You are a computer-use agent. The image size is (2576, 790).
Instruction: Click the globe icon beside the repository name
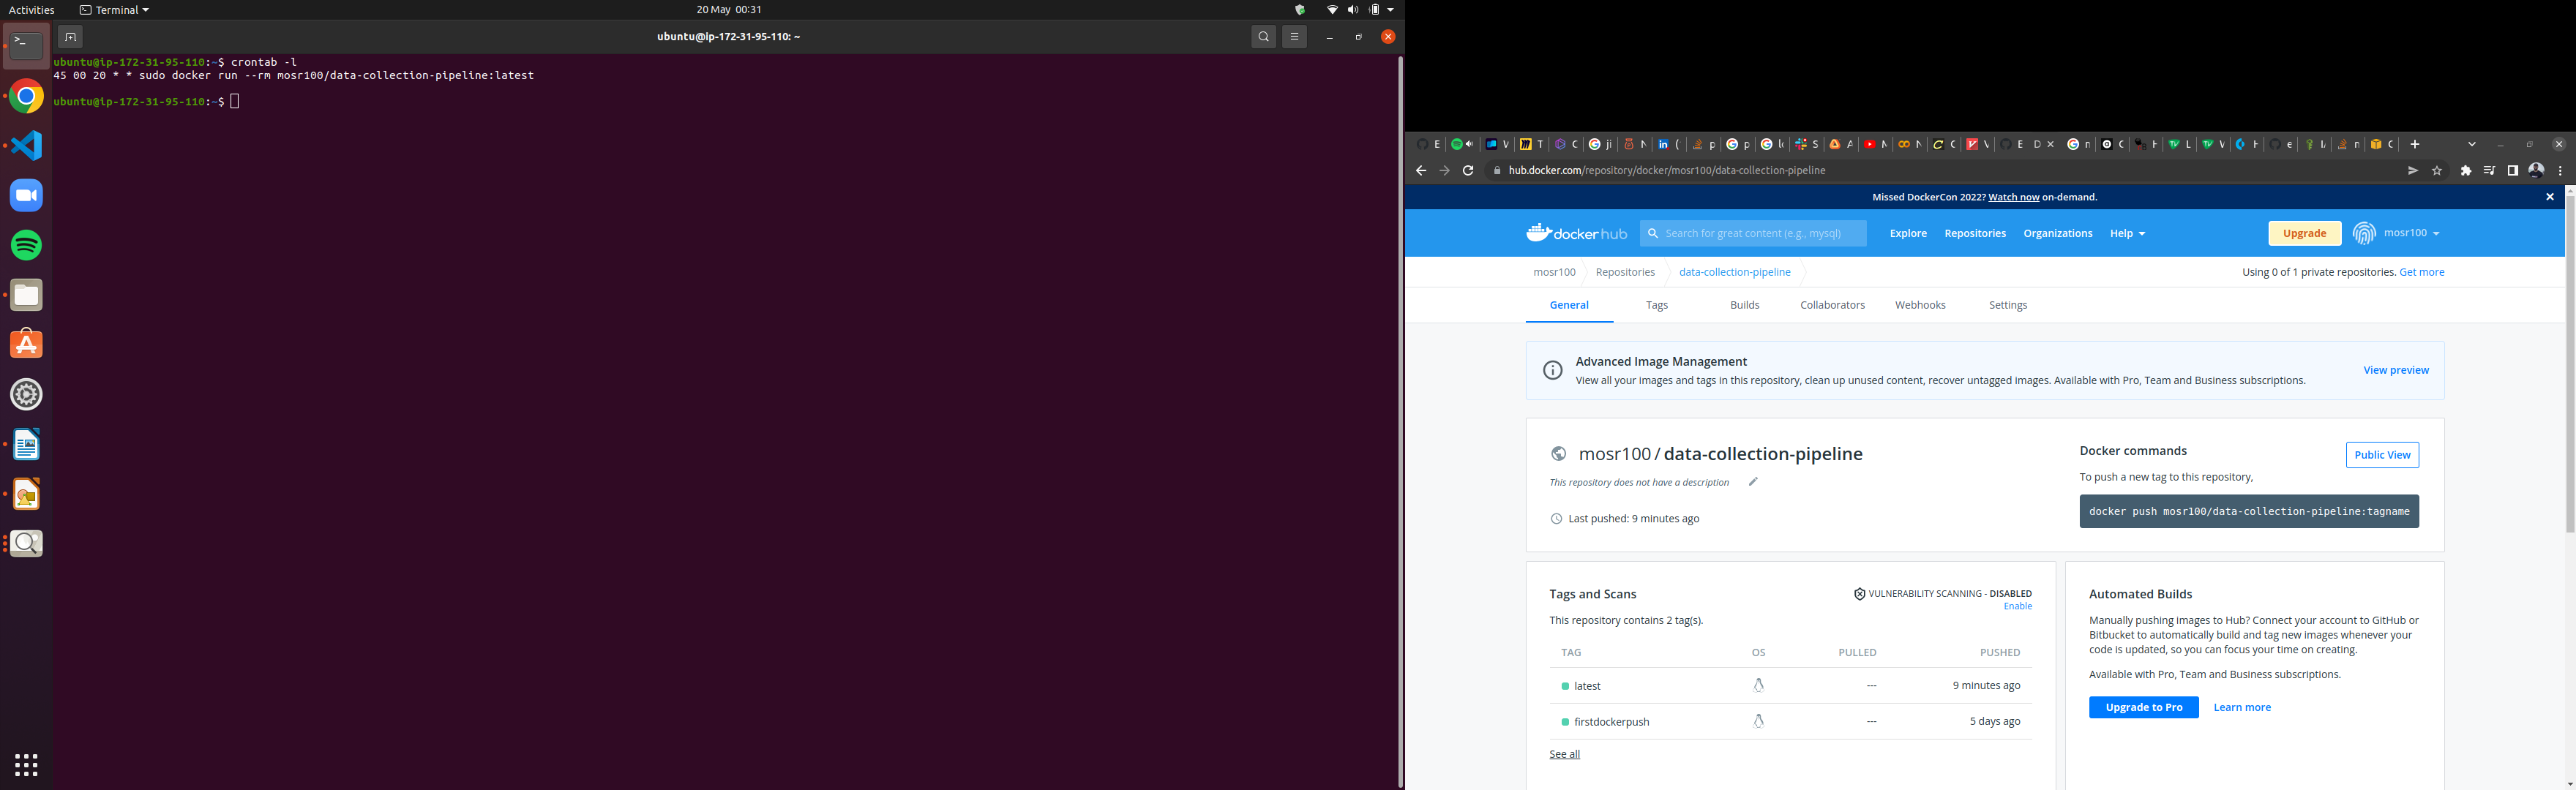tap(1557, 453)
